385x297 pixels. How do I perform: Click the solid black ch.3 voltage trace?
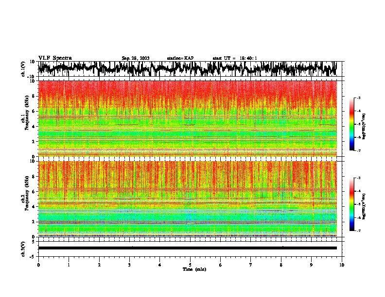(187, 248)
